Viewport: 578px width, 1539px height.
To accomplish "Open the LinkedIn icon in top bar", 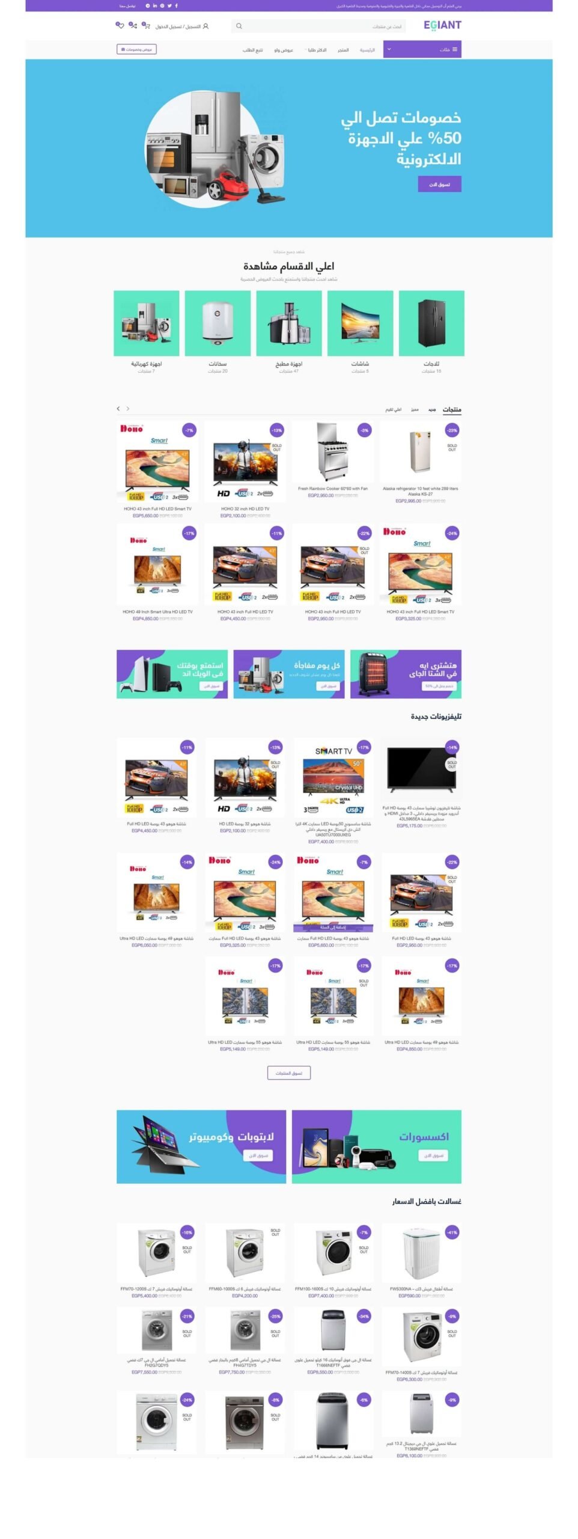I will point(155,5).
